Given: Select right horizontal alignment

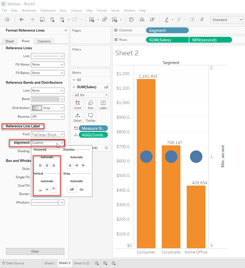Looking at the screenshot, I should (x=54, y=165).
